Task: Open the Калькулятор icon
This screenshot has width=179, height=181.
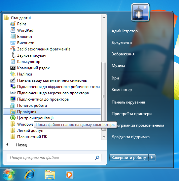Action: tap(13, 61)
